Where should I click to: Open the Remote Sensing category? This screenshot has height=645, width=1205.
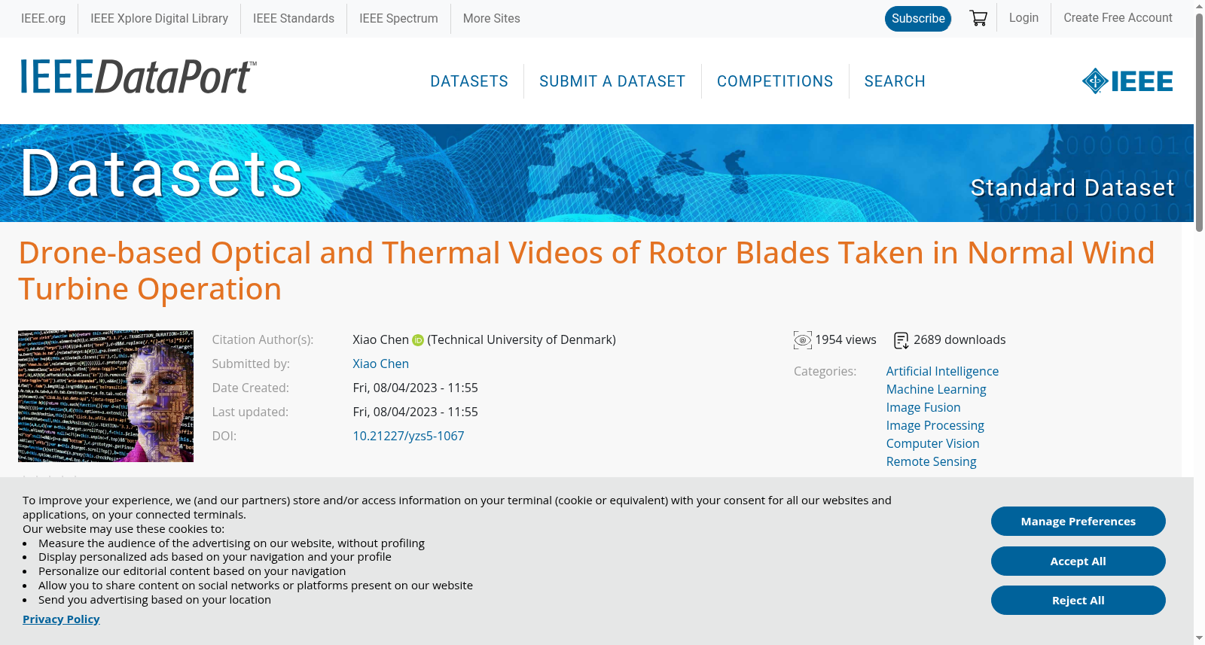click(931, 461)
